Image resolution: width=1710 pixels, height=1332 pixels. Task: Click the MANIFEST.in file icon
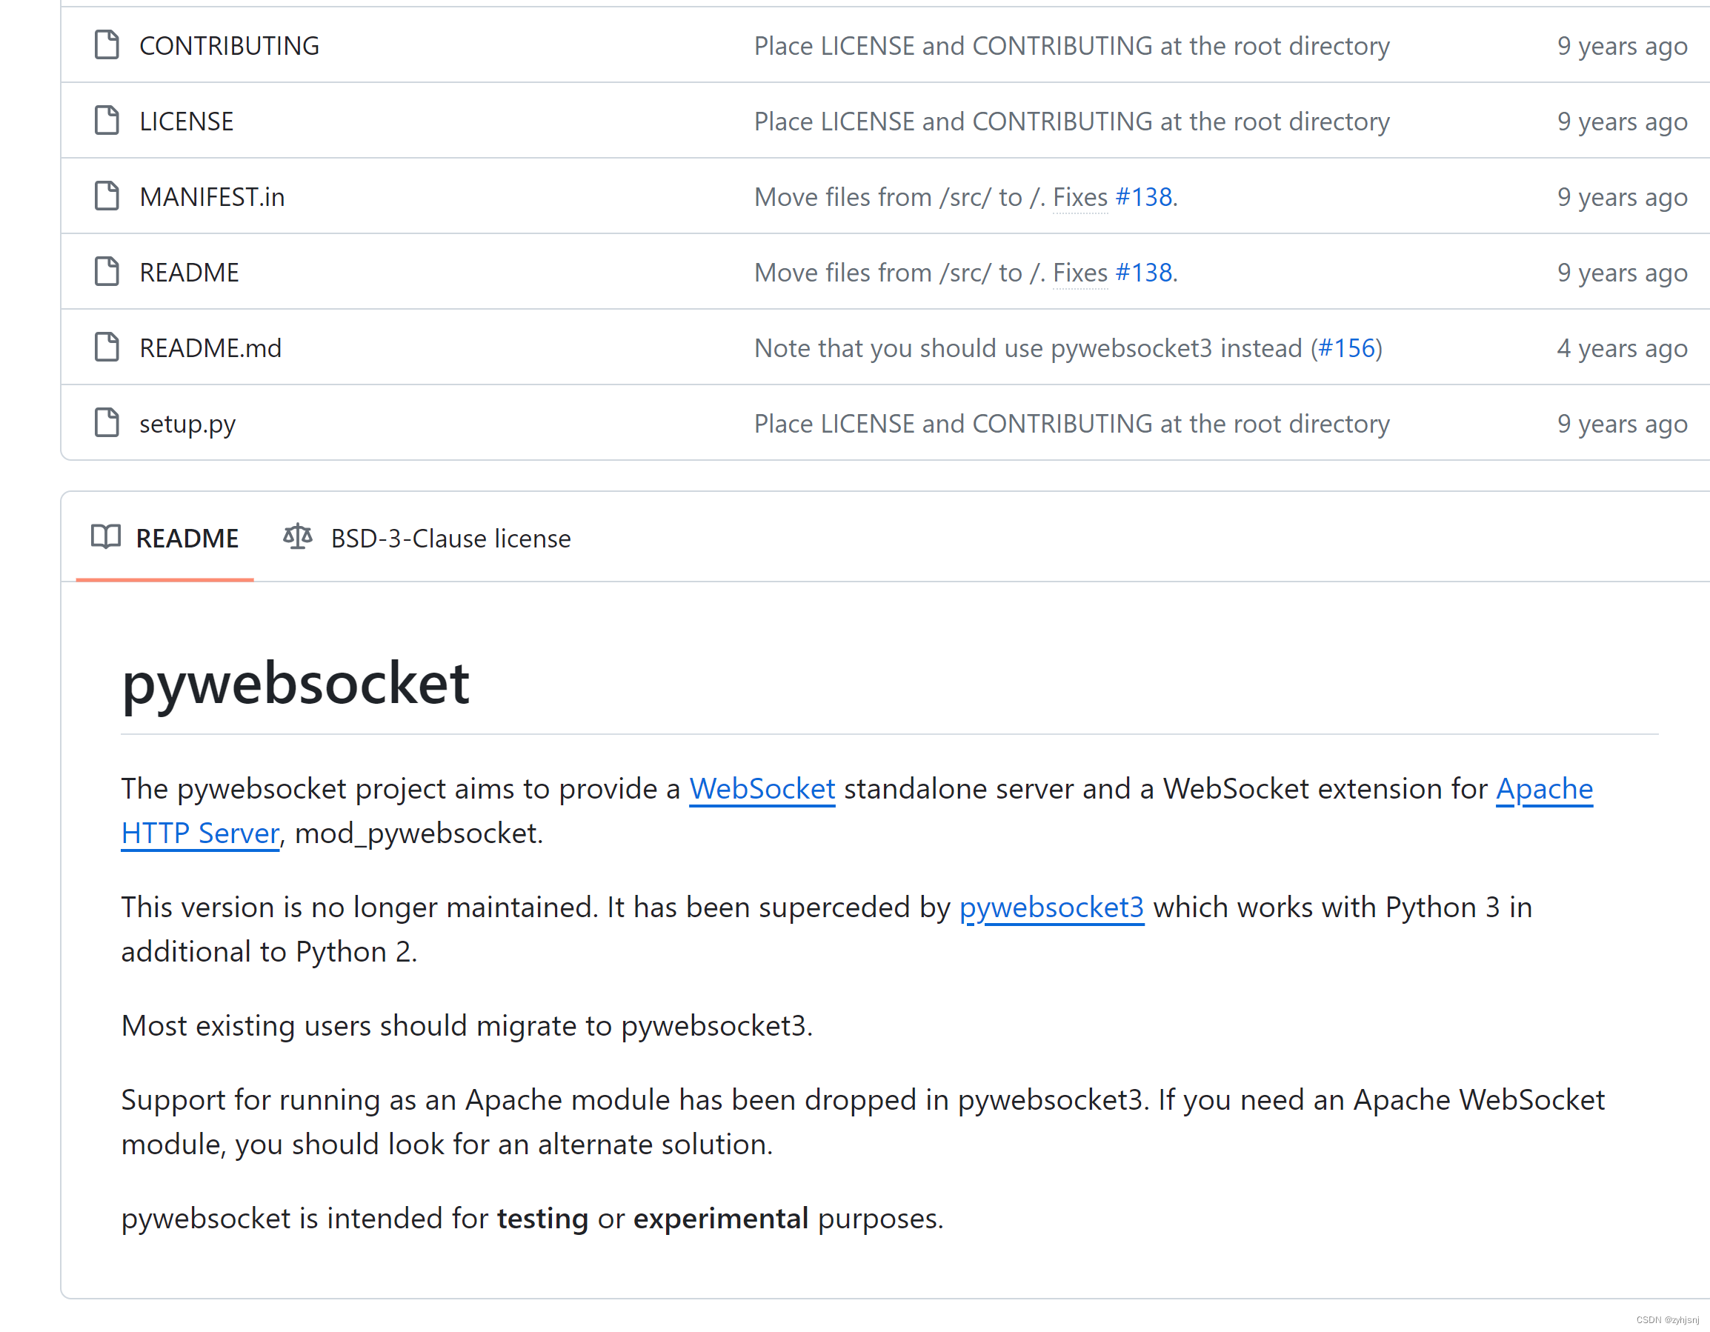(x=107, y=196)
